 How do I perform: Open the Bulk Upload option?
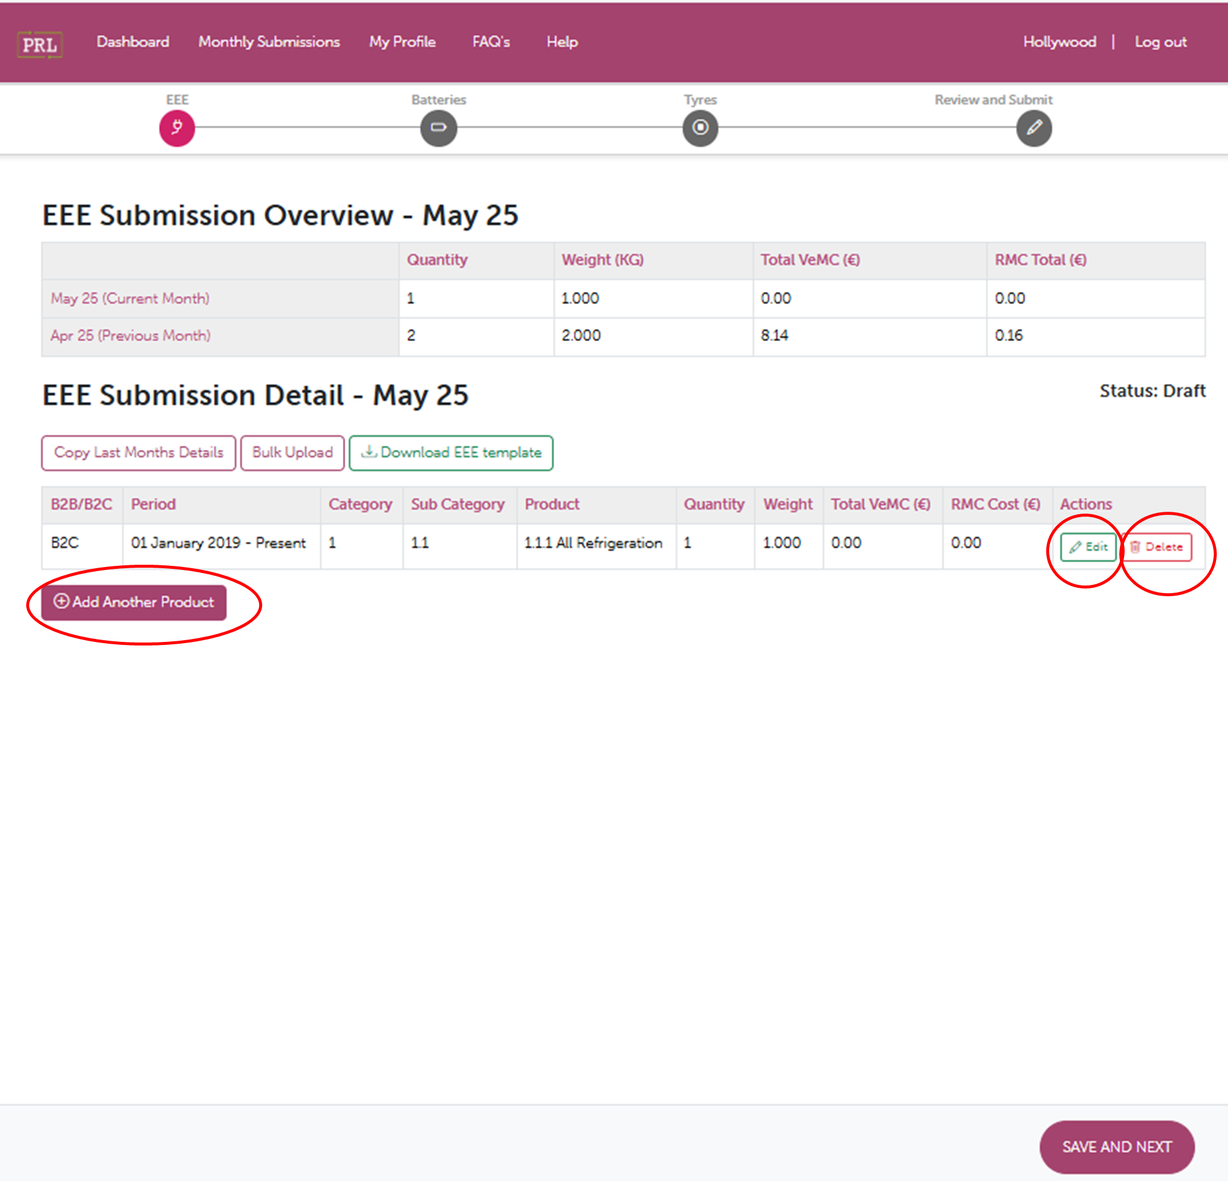(x=292, y=452)
